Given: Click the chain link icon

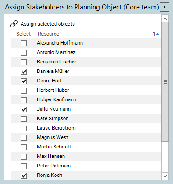Looking at the screenshot, I should (x=14, y=24).
